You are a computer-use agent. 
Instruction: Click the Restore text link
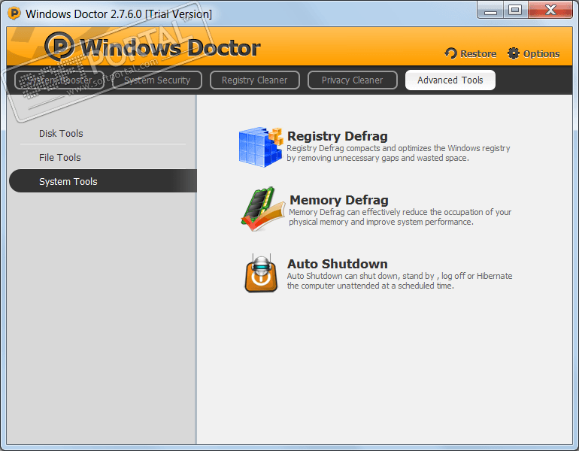click(478, 54)
